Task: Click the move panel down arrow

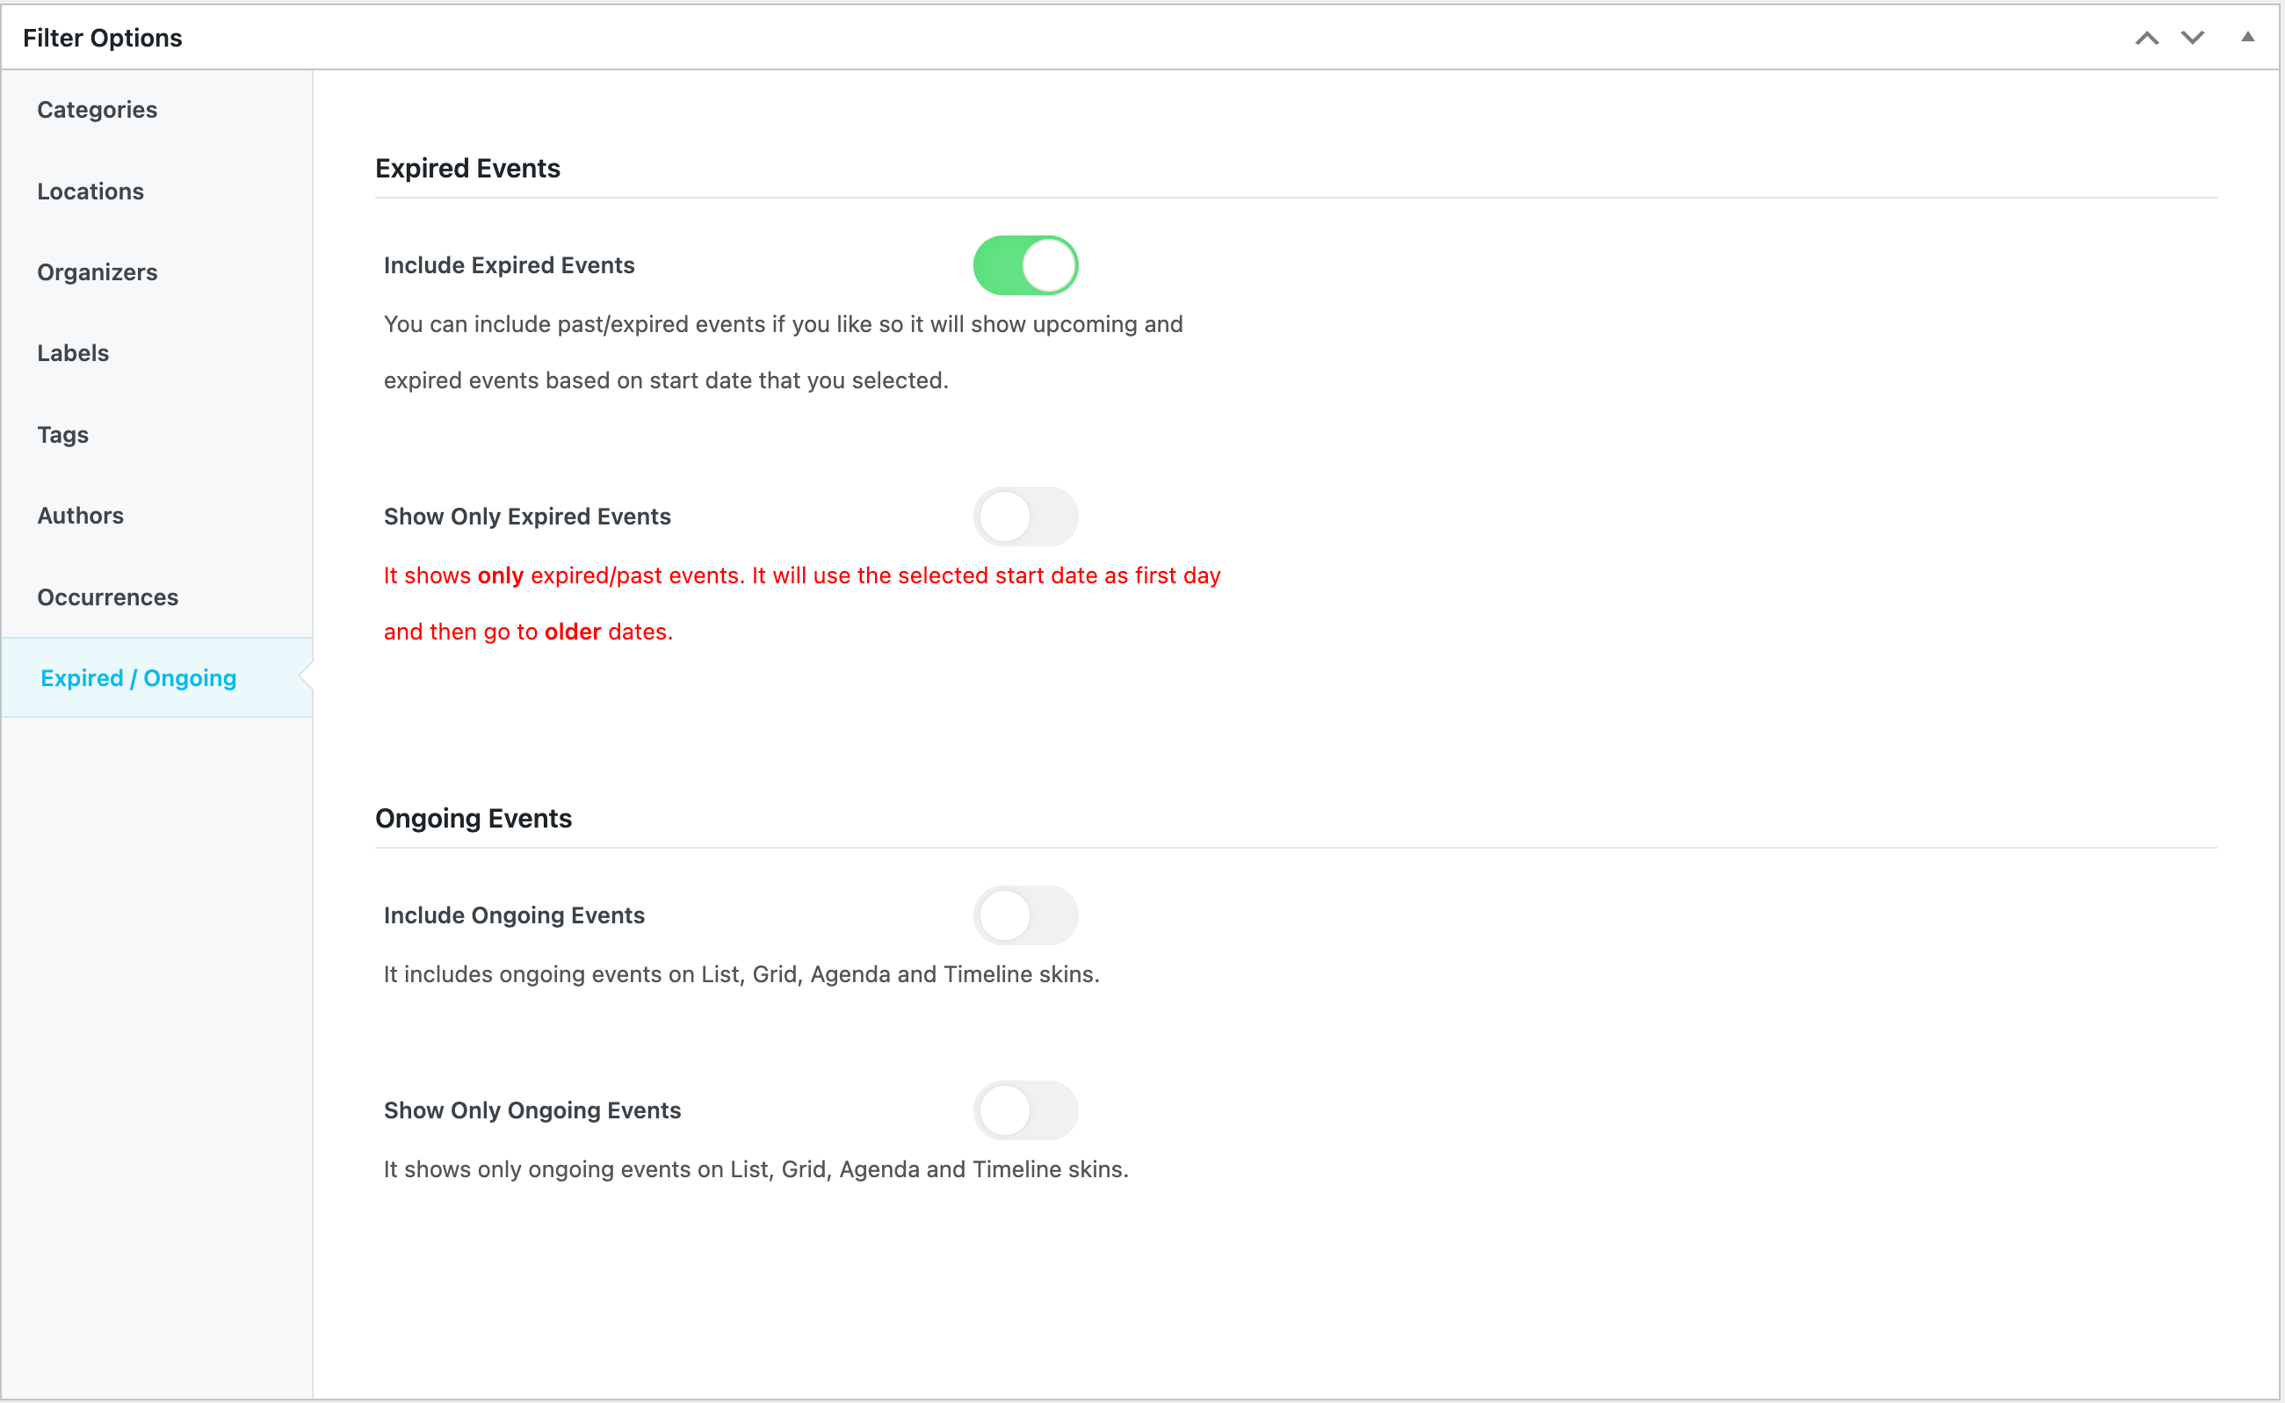Action: tap(2192, 38)
